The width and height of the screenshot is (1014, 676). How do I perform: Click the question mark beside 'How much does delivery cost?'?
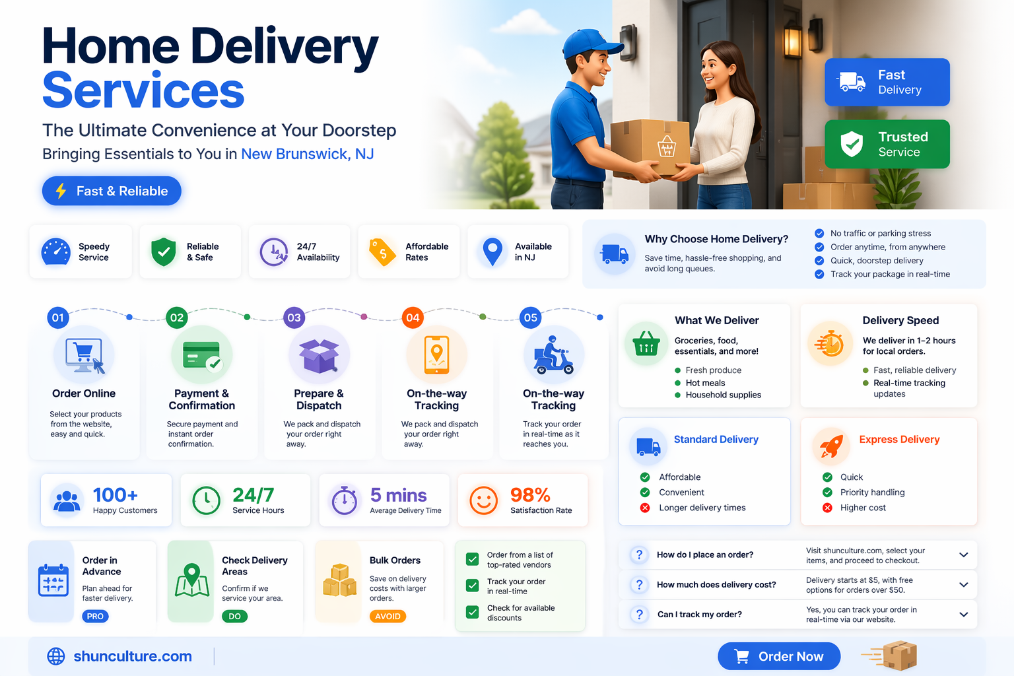(x=639, y=584)
